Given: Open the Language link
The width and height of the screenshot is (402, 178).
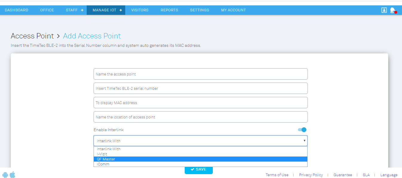Looking at the screenshot, I should (x=389, y=175).
